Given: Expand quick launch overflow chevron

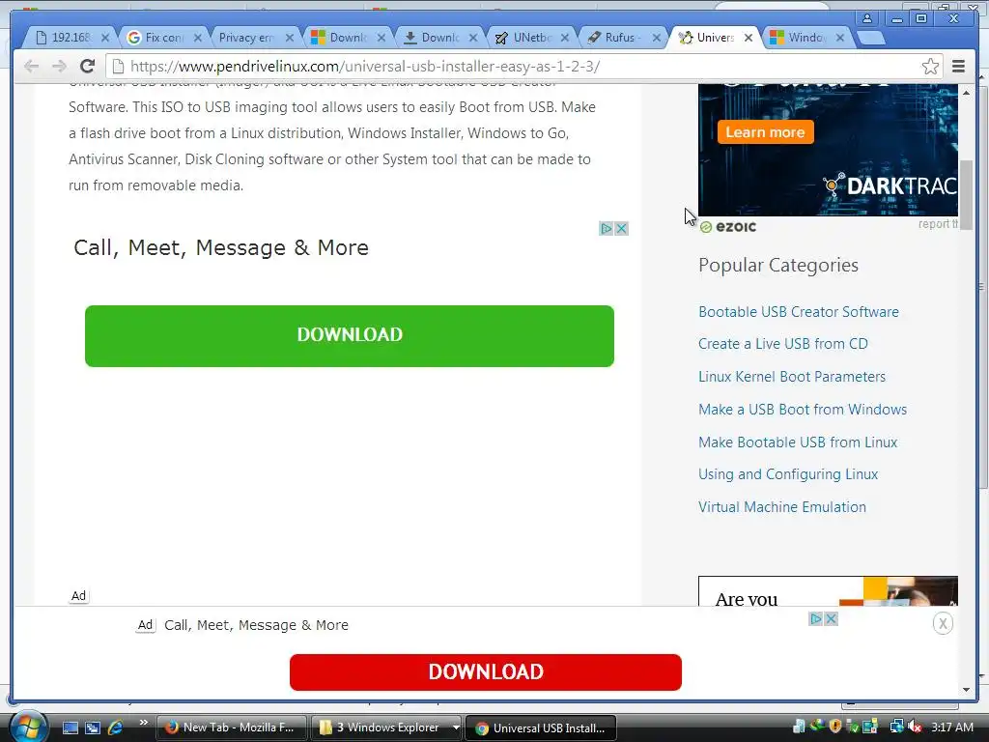Looking at the screenshot, I should point(144,723).
